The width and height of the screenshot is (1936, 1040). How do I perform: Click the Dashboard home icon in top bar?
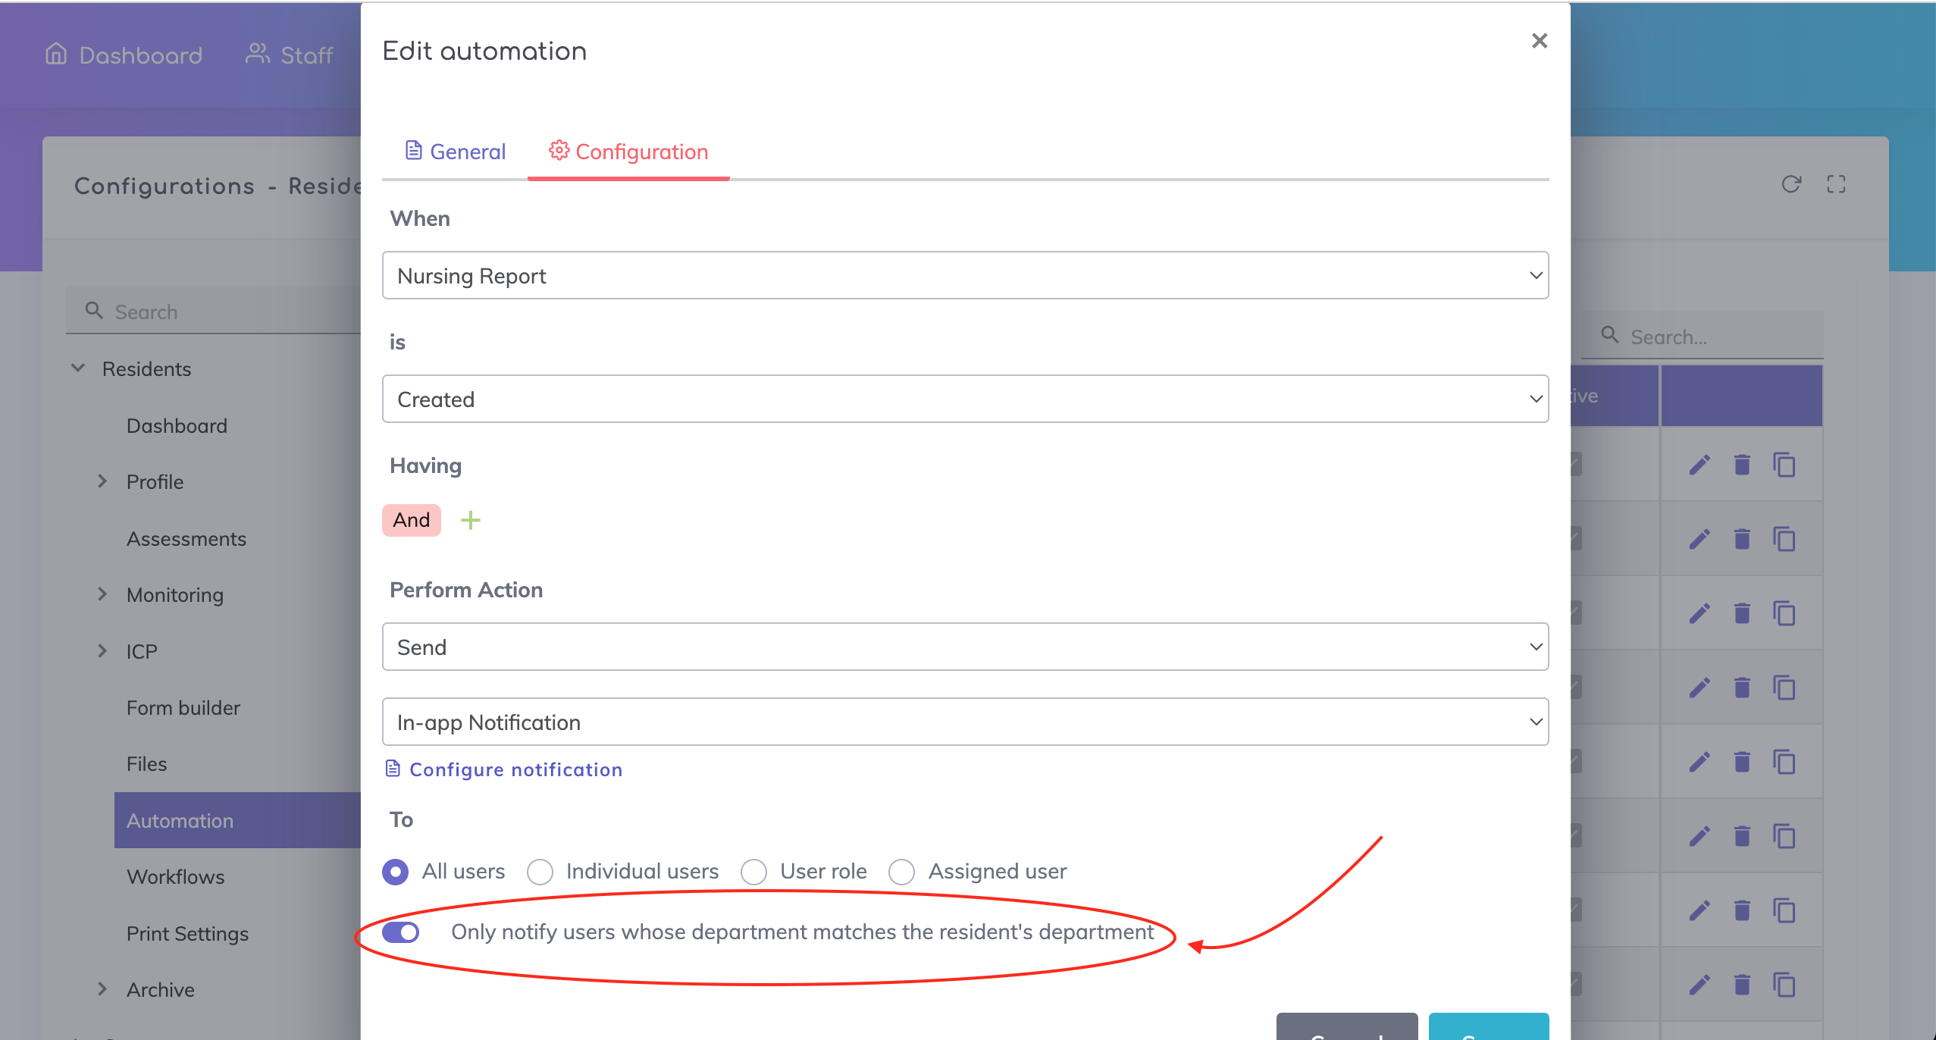click(56, 54)
